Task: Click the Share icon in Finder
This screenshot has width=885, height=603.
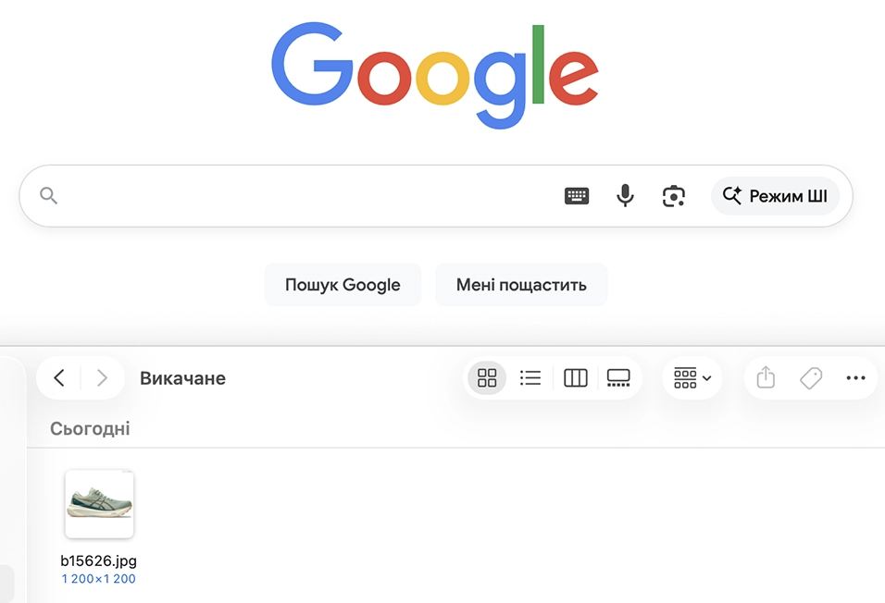Action: click(765, 378)
